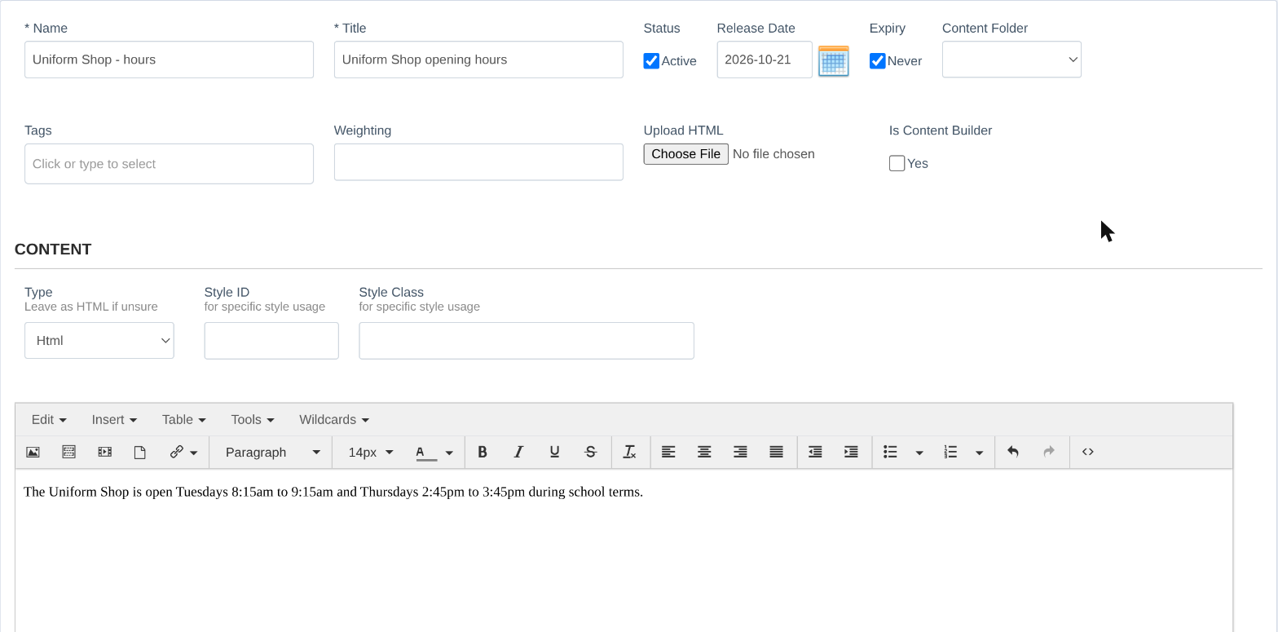This screenshot has width=1278, height=632.
Task: Insert a bullet list
Action: [890, 452]
